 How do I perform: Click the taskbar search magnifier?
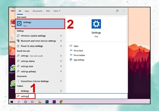coord(19,102)
